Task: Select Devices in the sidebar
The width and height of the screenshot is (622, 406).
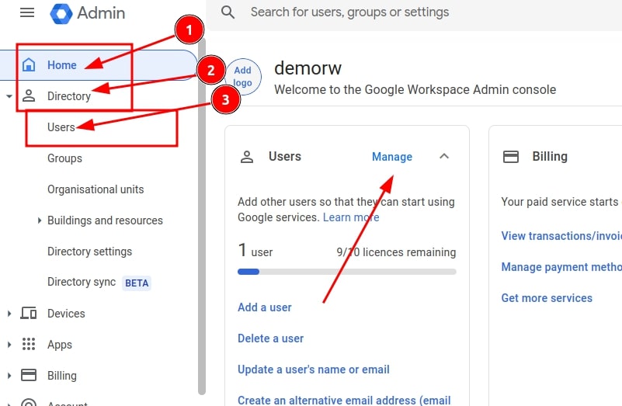Action: click(x=66, y=313)
